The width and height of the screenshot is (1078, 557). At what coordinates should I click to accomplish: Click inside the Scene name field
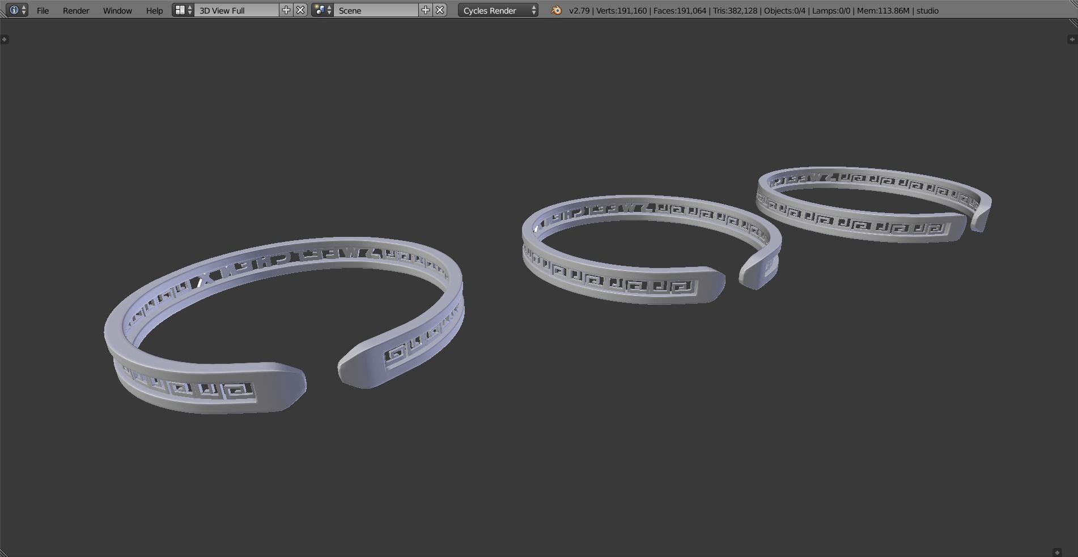374,10
